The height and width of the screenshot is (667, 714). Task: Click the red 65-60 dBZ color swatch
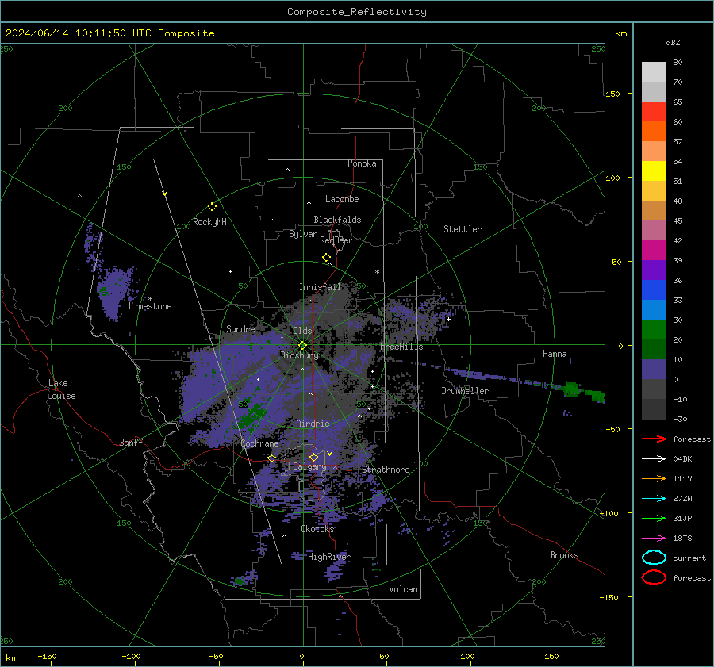click(654, 112)
